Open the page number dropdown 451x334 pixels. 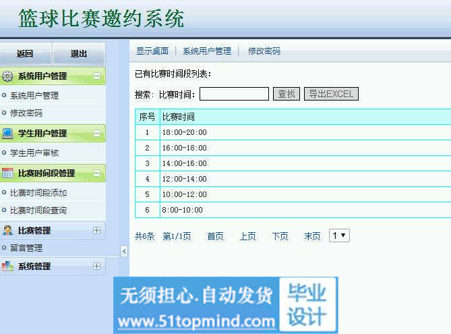coord(339,235)
